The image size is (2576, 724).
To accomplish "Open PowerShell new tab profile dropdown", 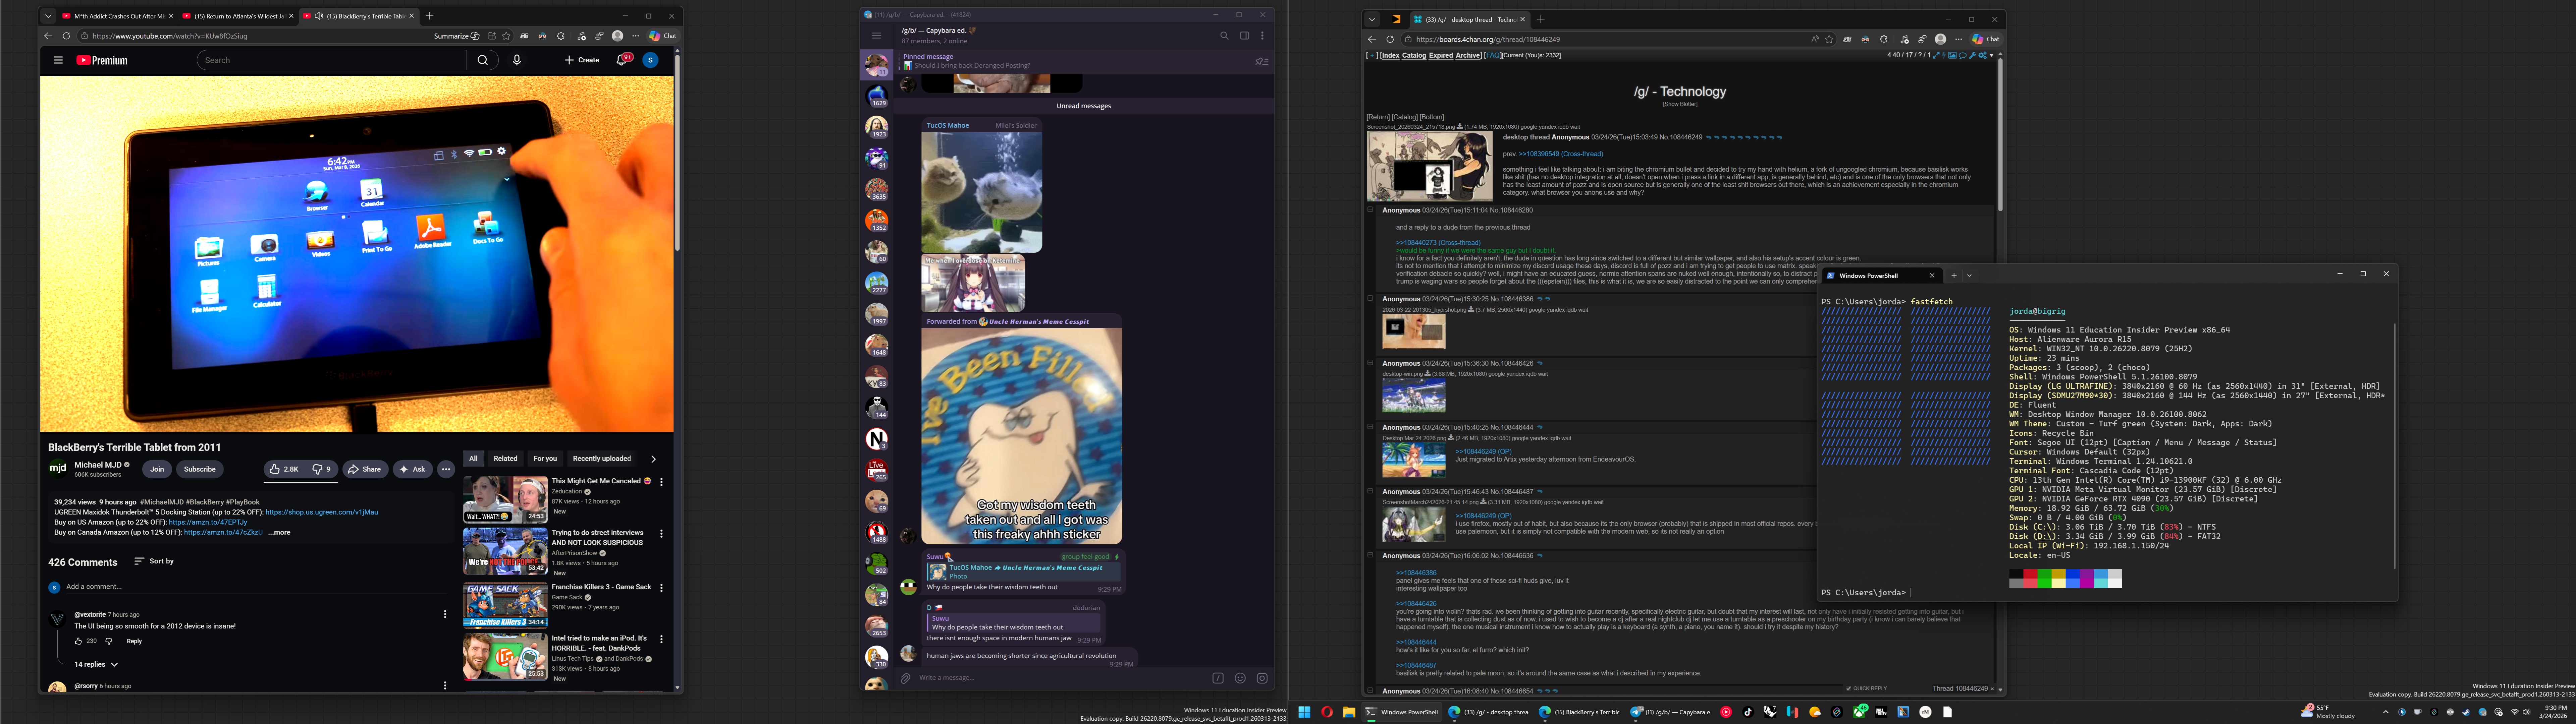I will tap(1969, 275).
